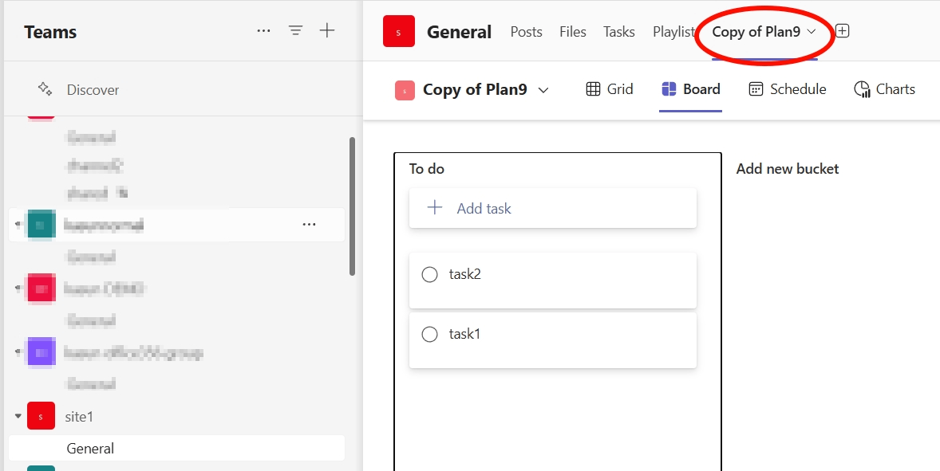Open the Posts tab
The height and width of the screenshot is (471, 940).
[527, 32]
